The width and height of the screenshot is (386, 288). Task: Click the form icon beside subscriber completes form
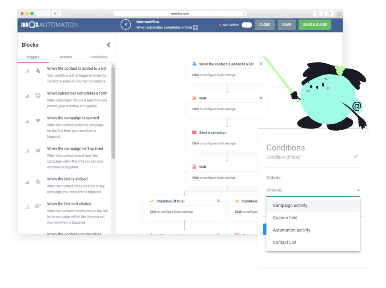point(38,96)
